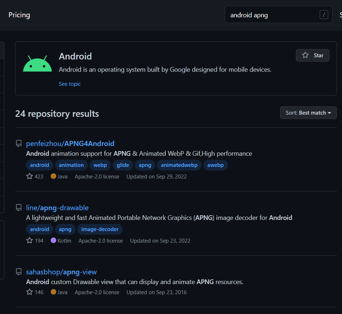Select the apng tag under apng-drawable
342x314 pixels.
(65, 229)
